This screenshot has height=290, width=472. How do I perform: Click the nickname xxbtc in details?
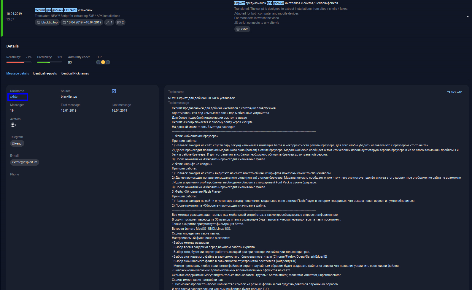(x=14, y=96)
